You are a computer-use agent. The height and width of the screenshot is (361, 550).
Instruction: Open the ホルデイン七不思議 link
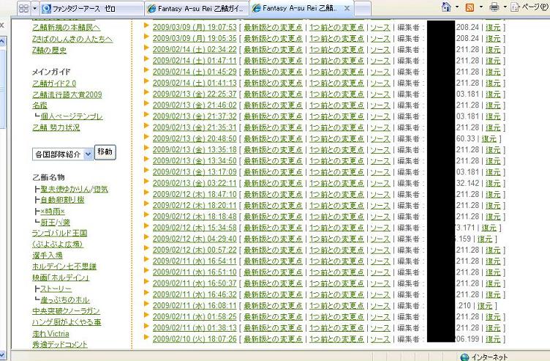coord(64,267)
